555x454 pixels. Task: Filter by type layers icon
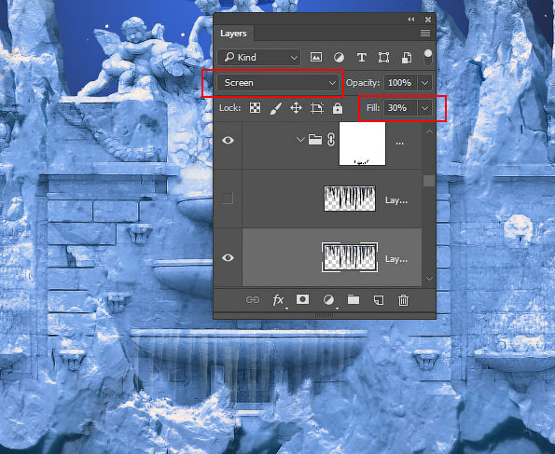click(361, 57)
